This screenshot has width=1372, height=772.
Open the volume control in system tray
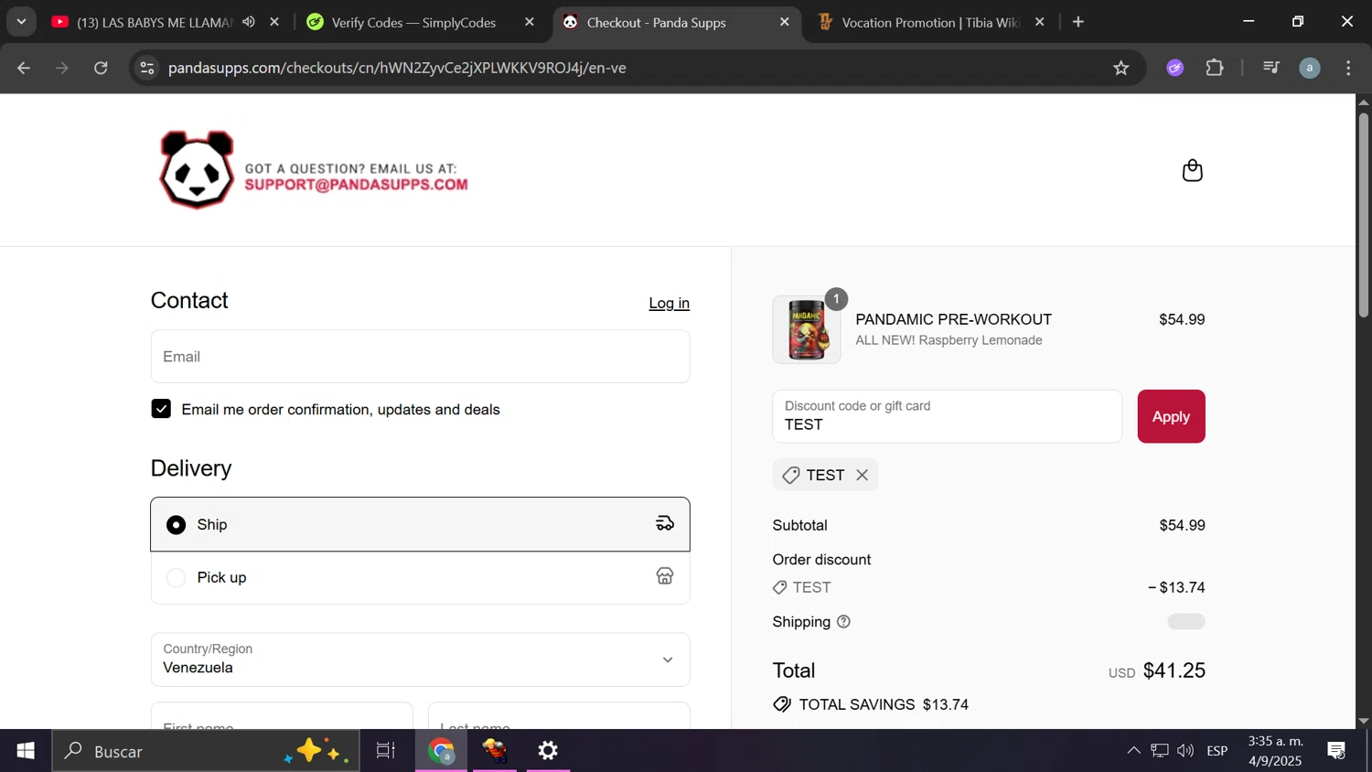click(x=1185, y=751)
